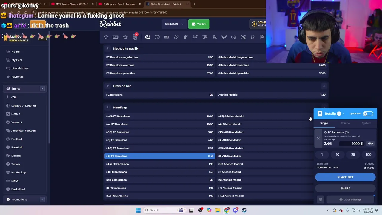This screenshot has height=215, width=382.
Task: Open Windows Start menu
Action: coord(138,210)
